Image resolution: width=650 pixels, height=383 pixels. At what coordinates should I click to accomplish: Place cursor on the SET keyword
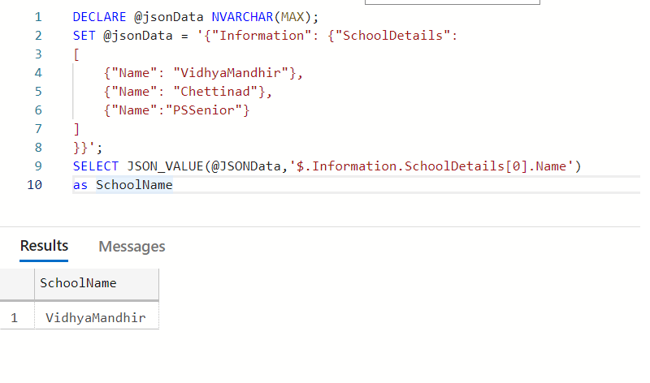[x=84, y=36]
